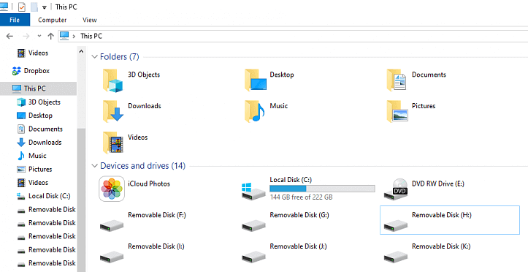Open the 3D Objects folder icon
The width and height of the screenshot is (528, 272).
[112, 80]
